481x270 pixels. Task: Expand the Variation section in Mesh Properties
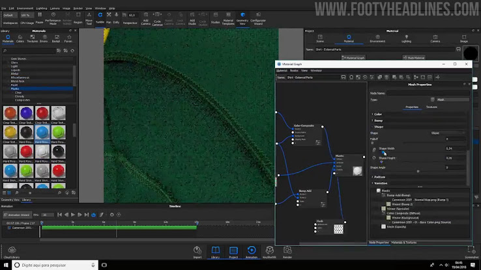tap(380, 183)
